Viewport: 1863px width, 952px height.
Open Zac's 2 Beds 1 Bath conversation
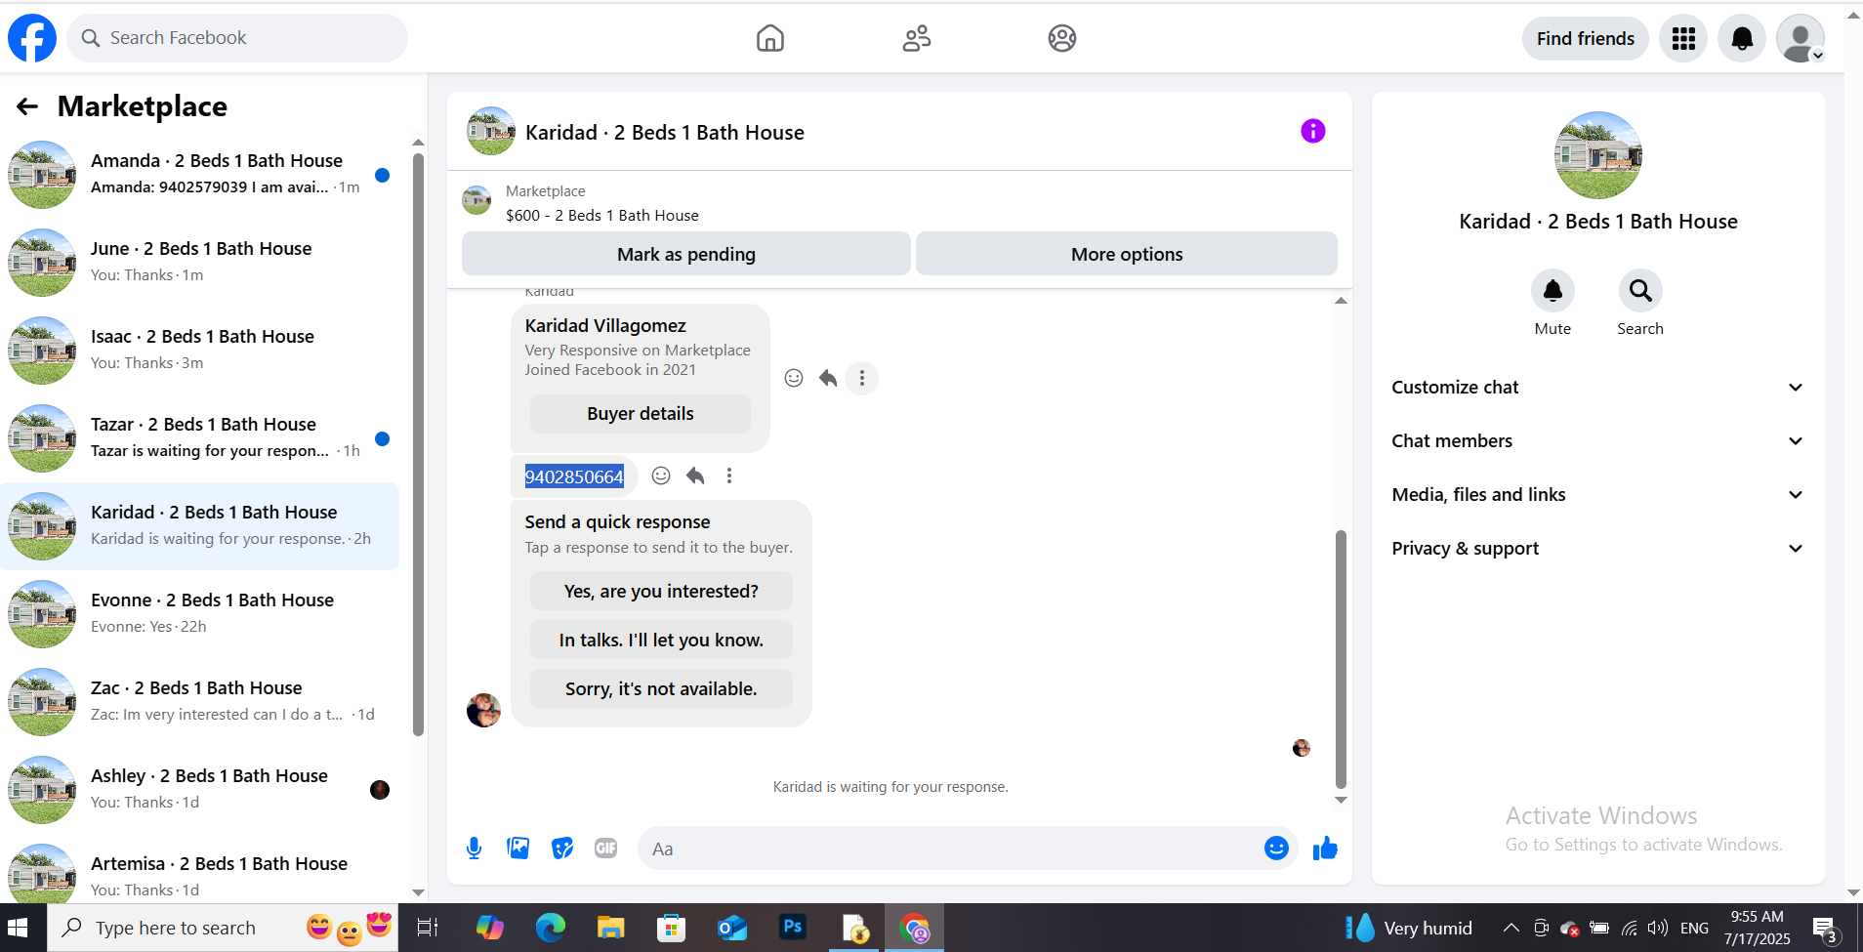tap(200, 702)
